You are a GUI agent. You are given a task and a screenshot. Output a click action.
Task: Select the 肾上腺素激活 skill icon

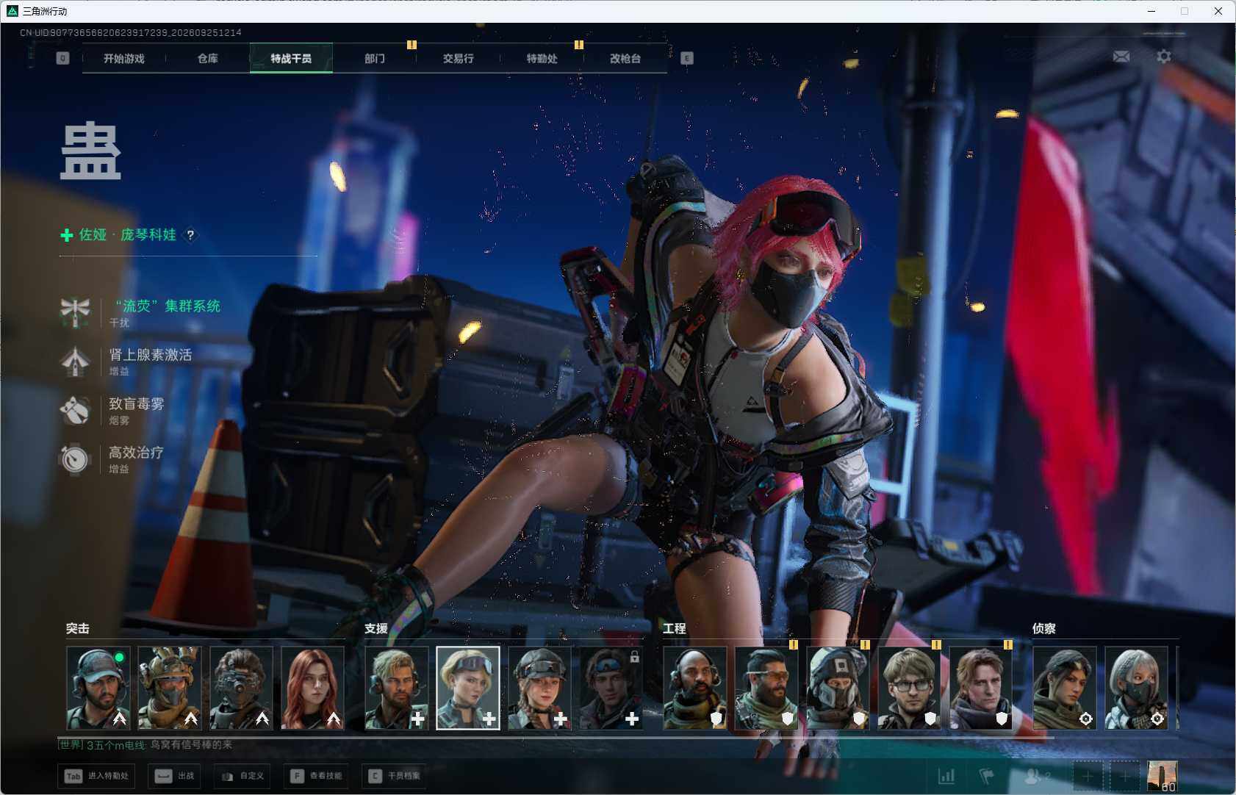[75, 361]
